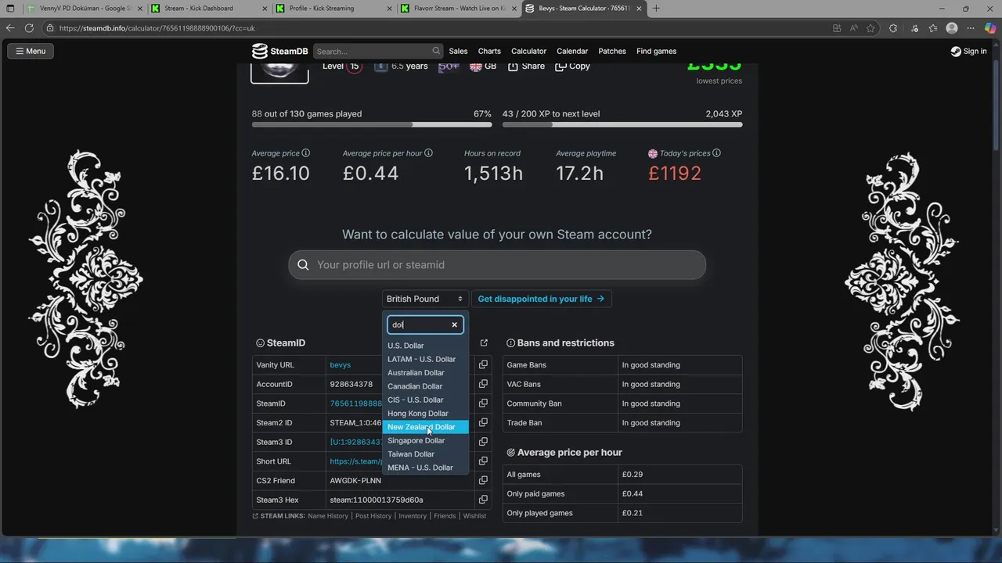Image resolution: width=1002 pixels, height=563 pixels.
Task: Open the Steam Sign in link
Action: coord(968,52)
